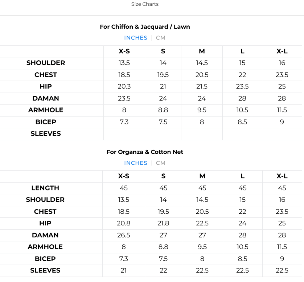Select the DAMAN row label in the Organza chart
The width and height of the screenshot is (304, 282).
[x=45, y=235]
